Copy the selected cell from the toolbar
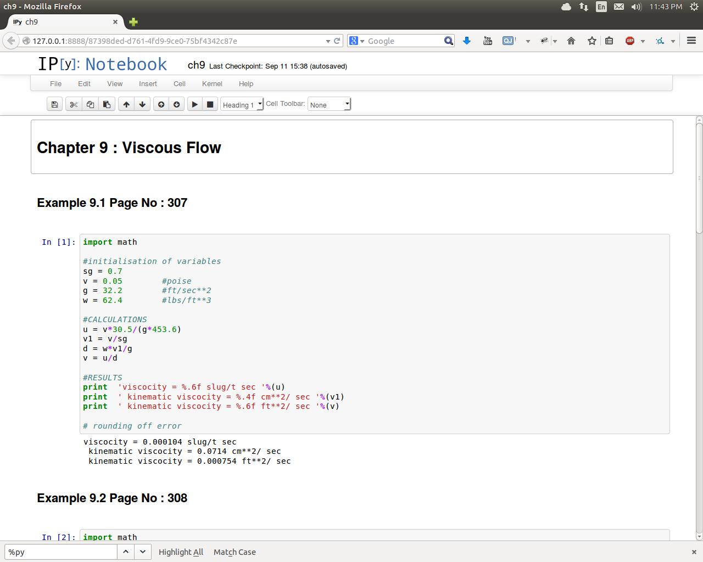The width and height of the screenshot is (703, 562). point(90,104)
